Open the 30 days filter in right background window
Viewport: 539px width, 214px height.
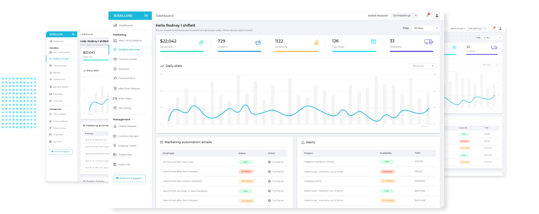(x=492, y=38)
